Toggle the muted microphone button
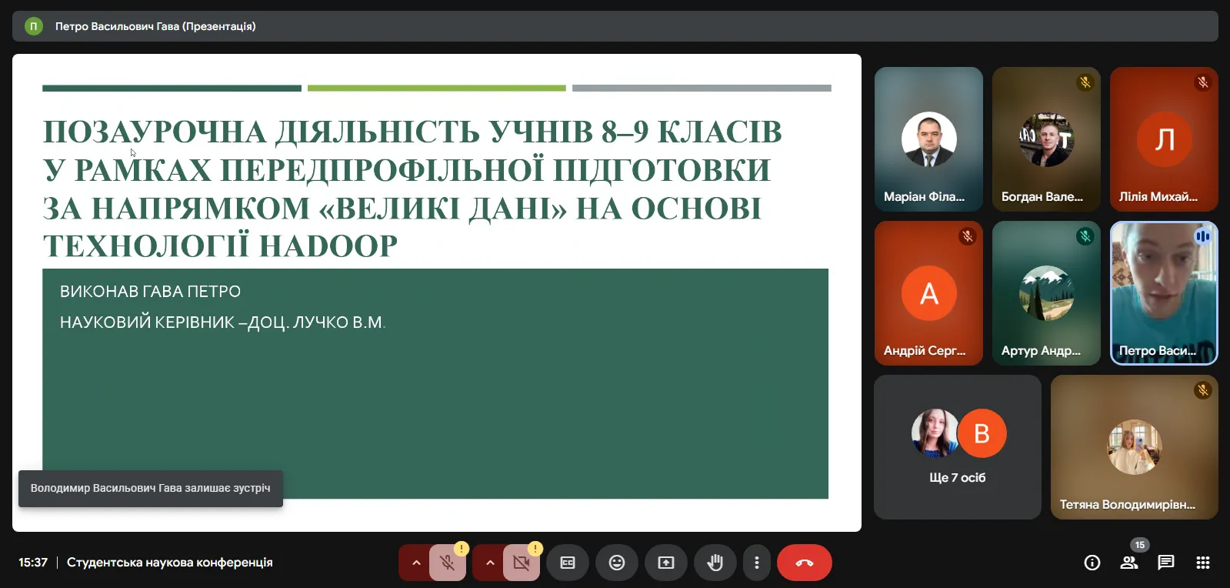Viewport: 1230px width, 588px height. (x=448, y=563)
